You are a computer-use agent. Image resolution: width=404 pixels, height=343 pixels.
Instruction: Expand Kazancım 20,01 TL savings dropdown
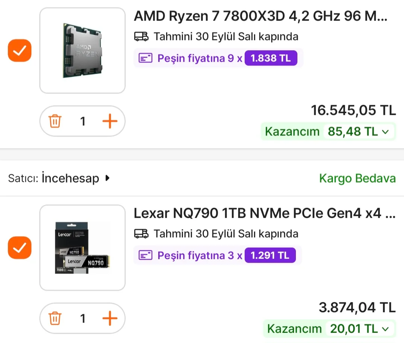tap(386, 329)
